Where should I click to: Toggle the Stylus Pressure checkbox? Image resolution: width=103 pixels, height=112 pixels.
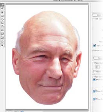click(94, 45)
